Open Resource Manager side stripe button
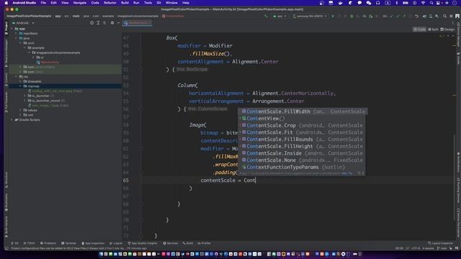 pyautogui.click(x=6, y=53)
